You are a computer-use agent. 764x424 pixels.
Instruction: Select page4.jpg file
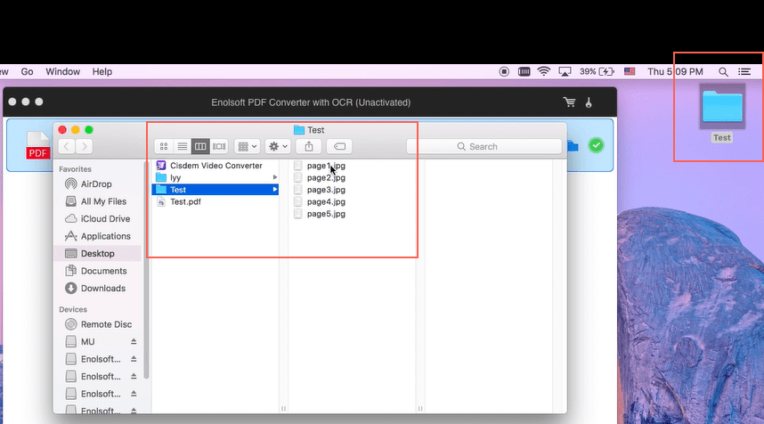(326, 201)
